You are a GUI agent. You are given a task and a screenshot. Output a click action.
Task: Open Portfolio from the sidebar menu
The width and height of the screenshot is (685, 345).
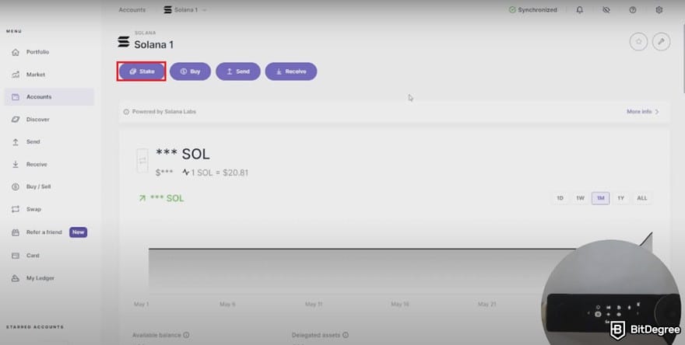click(37, 52)
